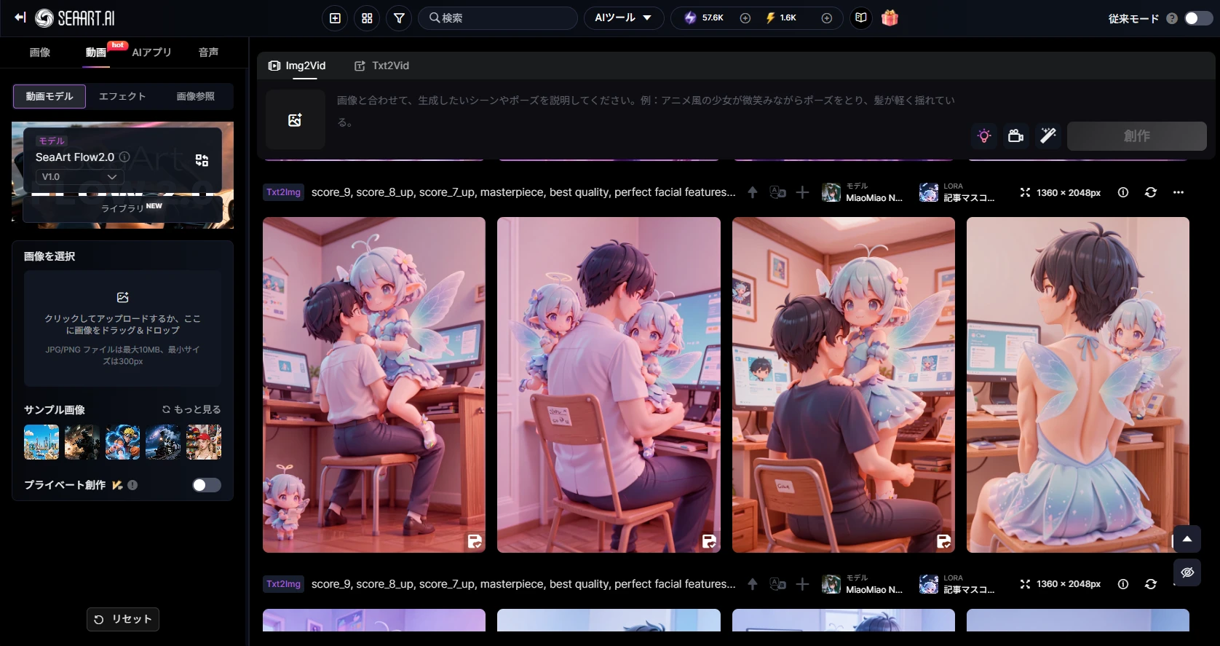1220x646 pixels.
Task: Enable the プライベート創作 toggle
Action: coord(206,485)
